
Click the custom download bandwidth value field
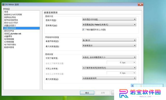click(x=114, y=62)
